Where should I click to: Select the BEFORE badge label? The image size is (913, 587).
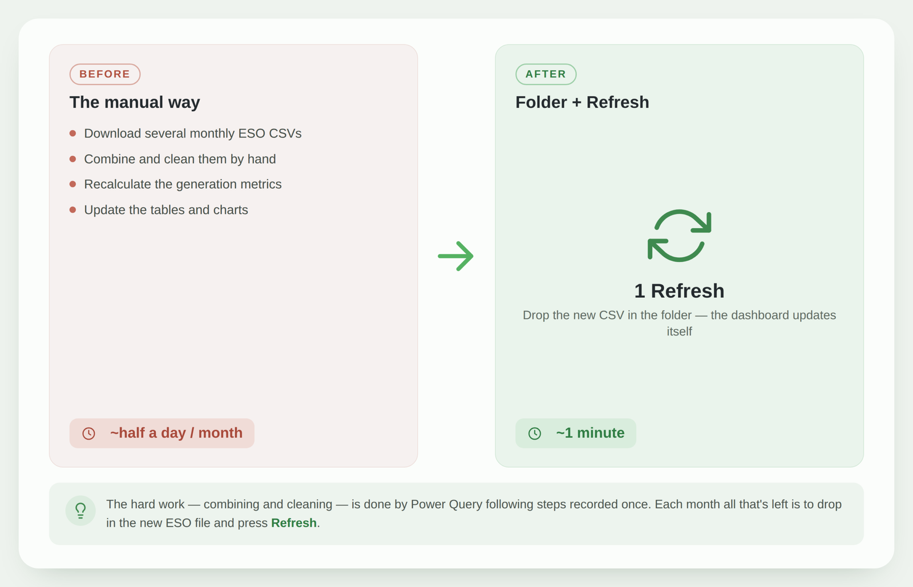[x=105, y=74]
